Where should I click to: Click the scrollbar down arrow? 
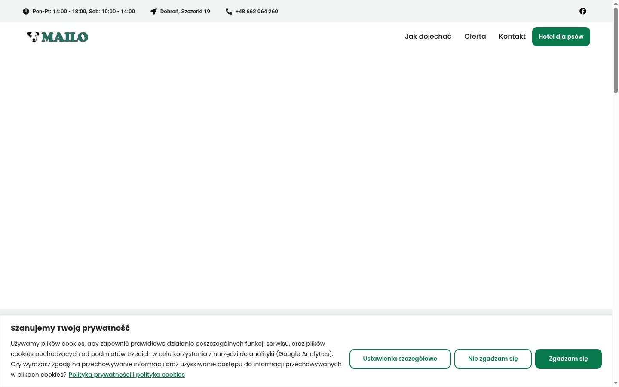pos(616,383)
